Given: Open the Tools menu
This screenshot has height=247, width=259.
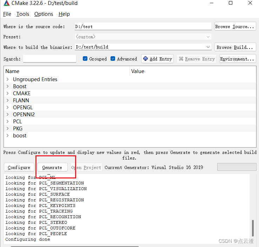Looking at the screenshot, I should tap(23, 14).
